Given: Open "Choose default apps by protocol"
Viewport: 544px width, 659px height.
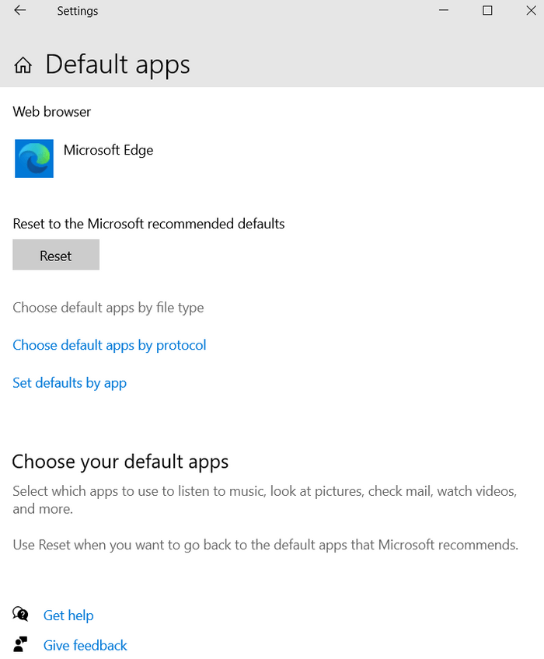Looking at the screenshot, I should click(x=109, y=345).
